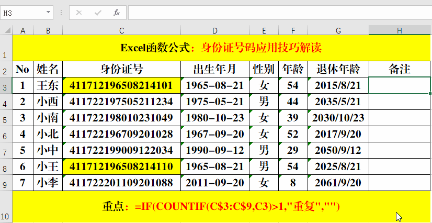Select row 1 header
The image size is (432, 223).
pyautogui.click(x=6, y=48)
